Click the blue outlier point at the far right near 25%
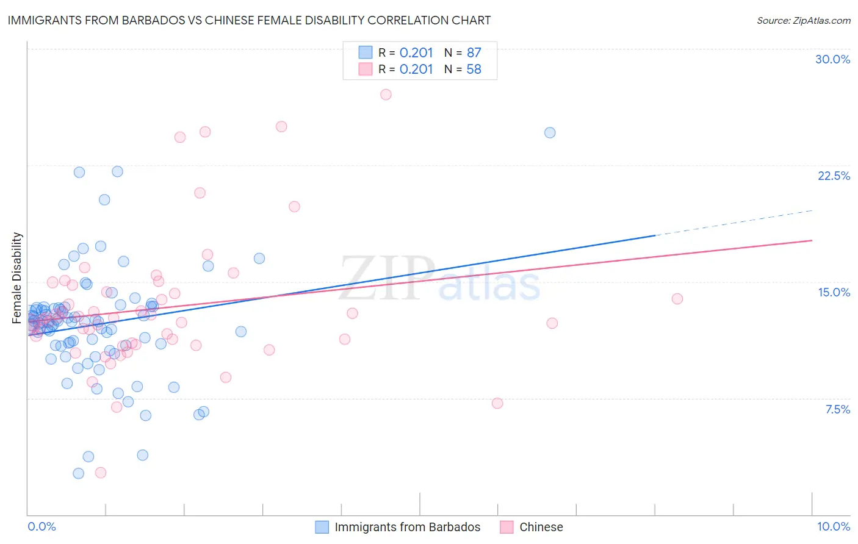Image resolution: width=858 pixels, height=544 pixels. [x=550, y=132]
